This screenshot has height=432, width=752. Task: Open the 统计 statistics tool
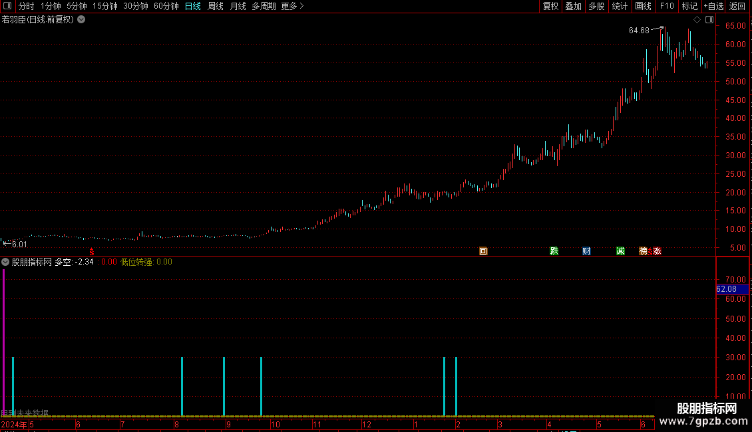tap(620, 6)
